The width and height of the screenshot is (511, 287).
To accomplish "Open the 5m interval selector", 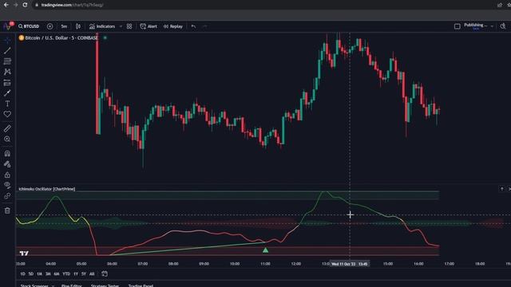I will pyautogui.click(x=64, y=26).
